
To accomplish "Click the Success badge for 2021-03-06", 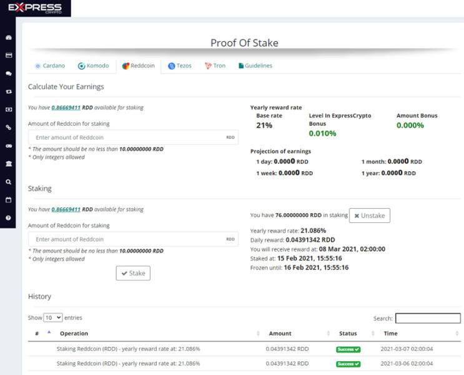I will 348,364.
